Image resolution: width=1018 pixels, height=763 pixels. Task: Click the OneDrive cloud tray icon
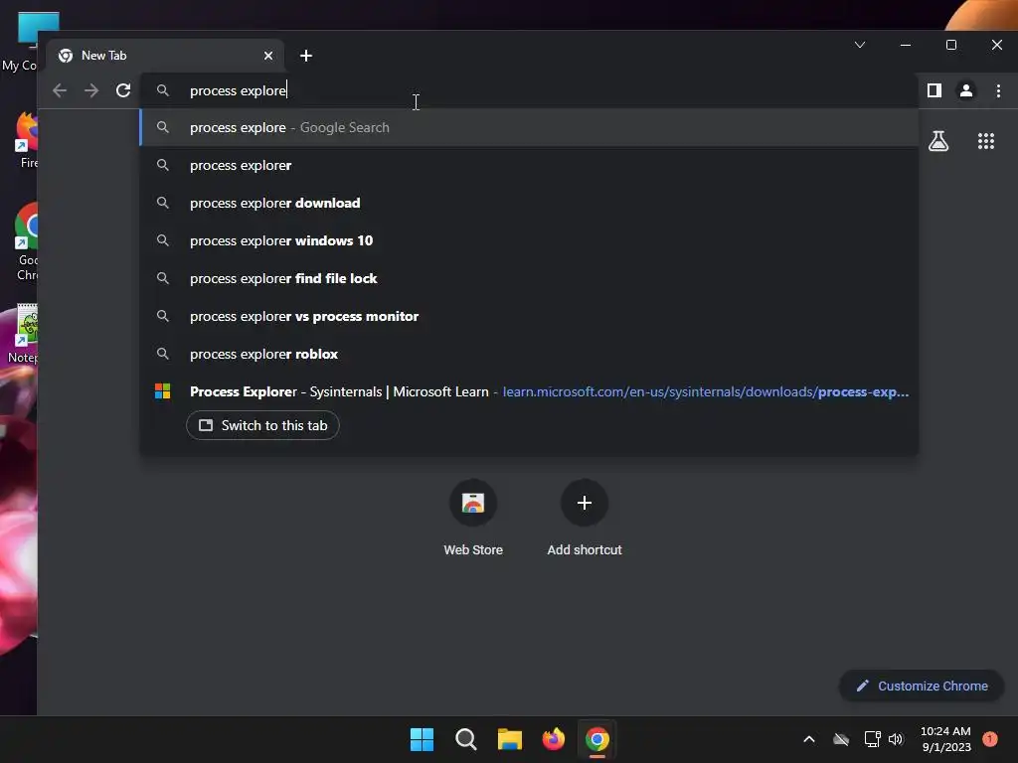coord(841,739)
